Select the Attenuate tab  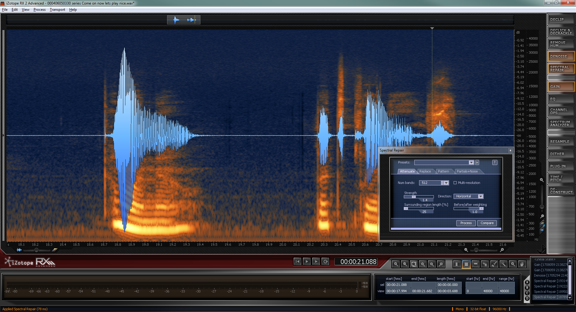[x=407, y=171]
